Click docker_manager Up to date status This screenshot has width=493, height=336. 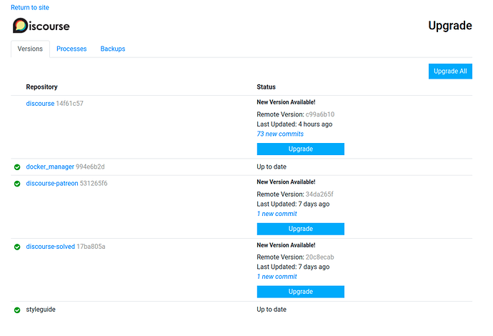272,167
